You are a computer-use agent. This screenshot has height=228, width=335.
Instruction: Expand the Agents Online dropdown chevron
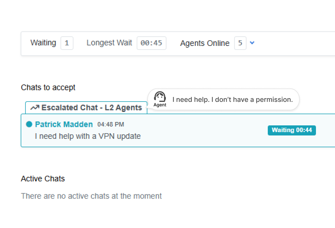252,43
